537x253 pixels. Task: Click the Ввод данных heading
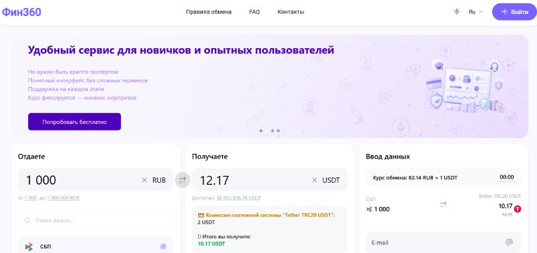click(x=388, y=157)
